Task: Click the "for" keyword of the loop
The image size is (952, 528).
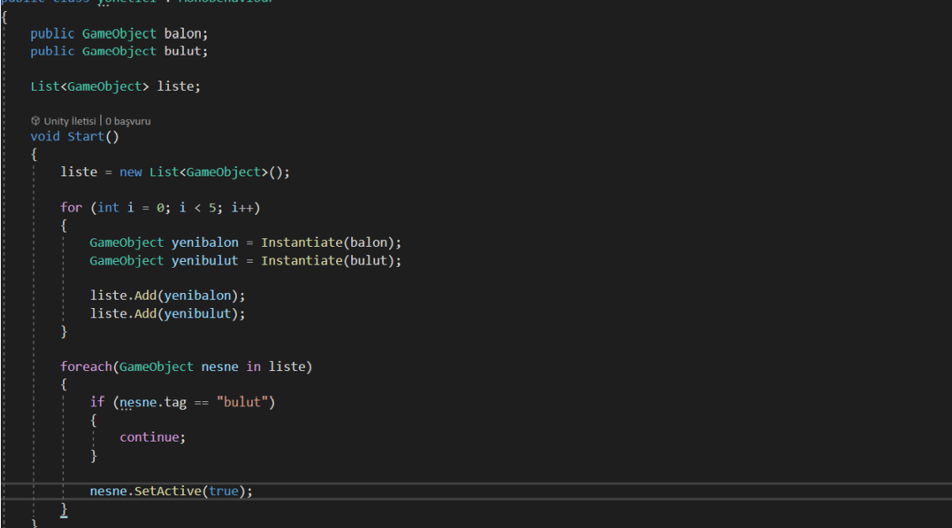Action: coord(71,207)
